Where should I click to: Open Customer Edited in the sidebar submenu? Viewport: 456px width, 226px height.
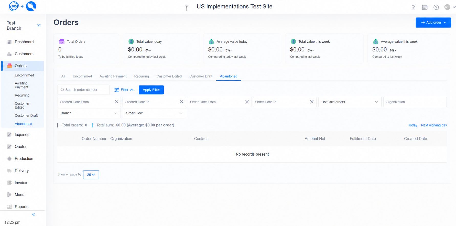pyautogui.click(x=22, y=105)
